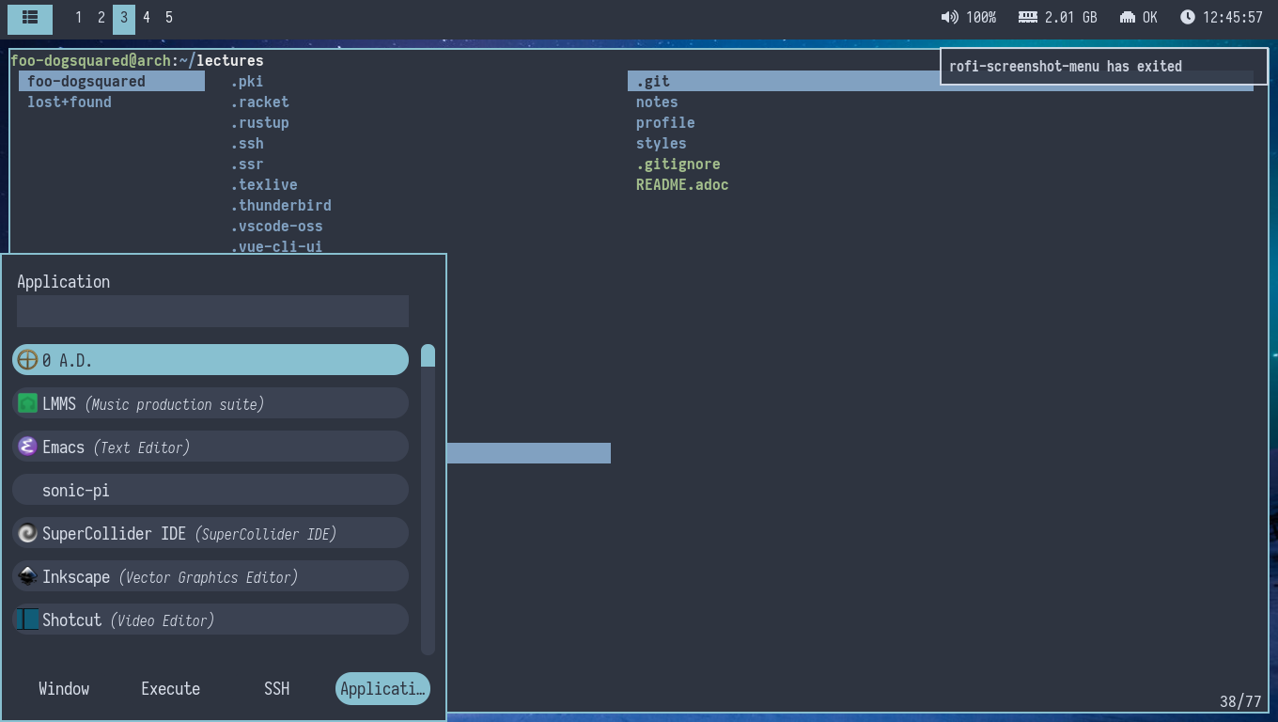1278x722 pixels.
Task: Launch Emacs text editor entry
Action: tap(210, 447)
